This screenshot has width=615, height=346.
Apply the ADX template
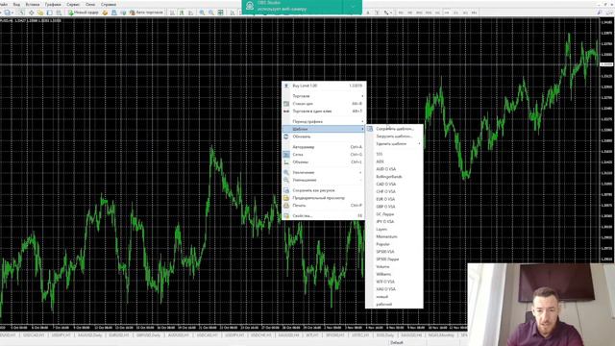coord(394,161)
